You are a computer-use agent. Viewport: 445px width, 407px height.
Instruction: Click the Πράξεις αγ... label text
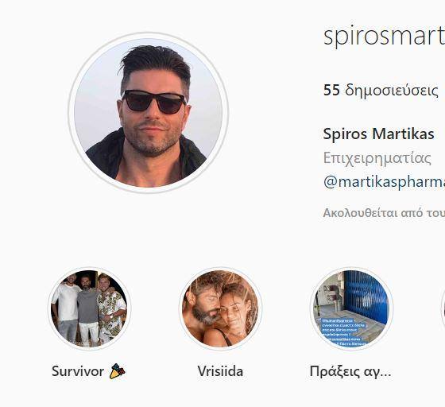coord(350,371)
